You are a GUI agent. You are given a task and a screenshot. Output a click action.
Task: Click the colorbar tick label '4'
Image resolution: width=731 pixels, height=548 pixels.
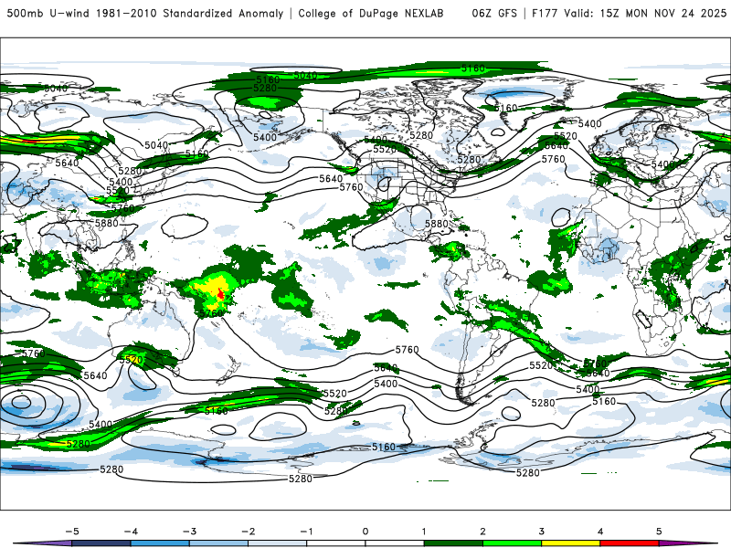pyautogui.click(x=600, y=532)
